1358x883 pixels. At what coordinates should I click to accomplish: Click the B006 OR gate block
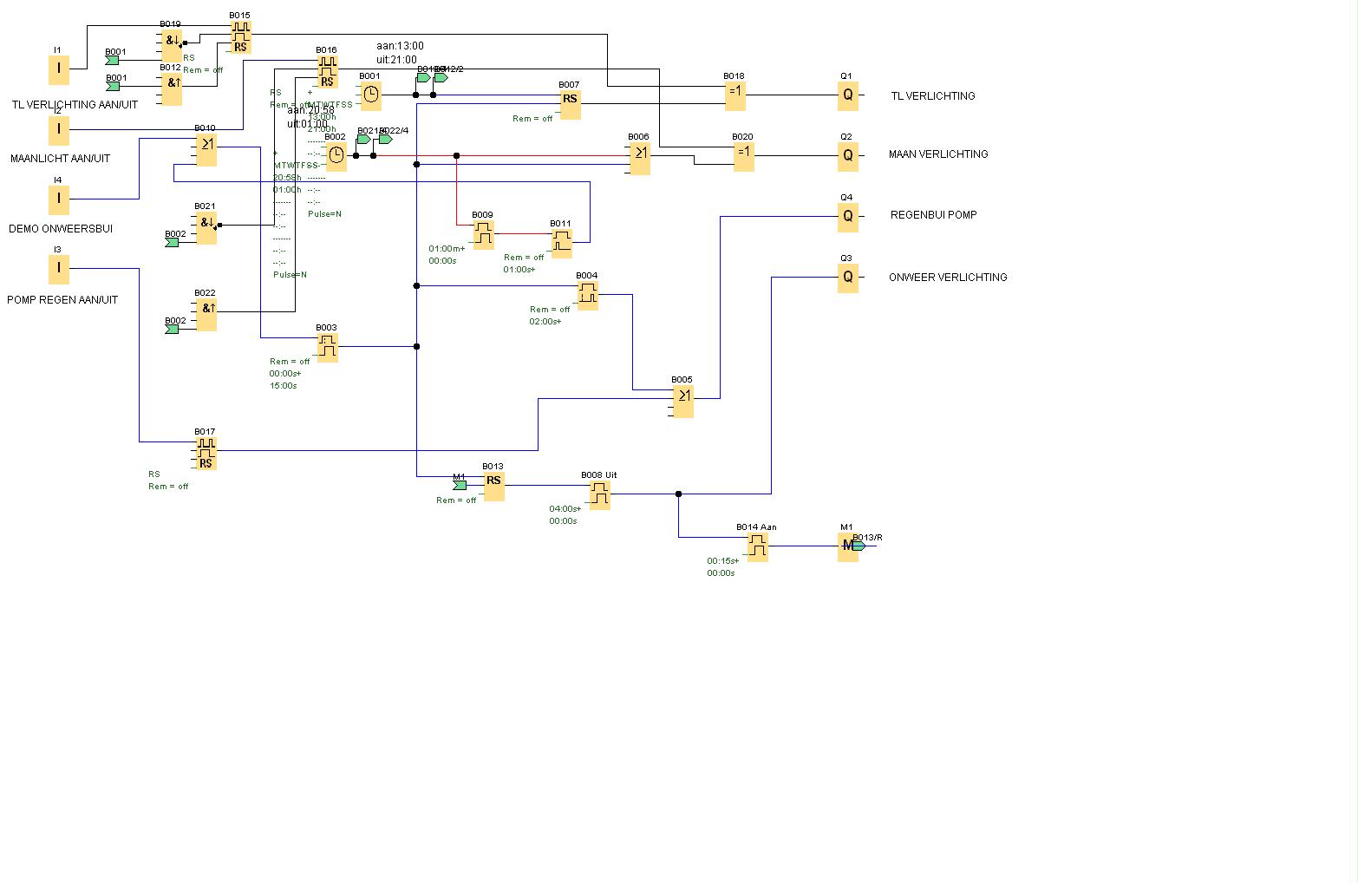click(x=639, y=156)
